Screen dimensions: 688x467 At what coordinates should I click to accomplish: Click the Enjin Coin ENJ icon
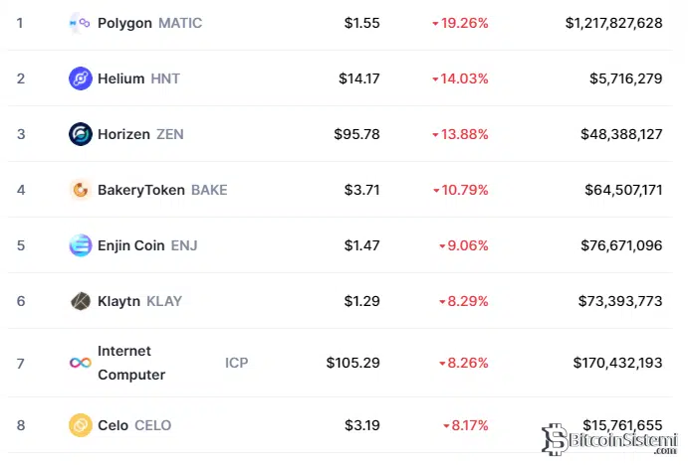(81, 245)
